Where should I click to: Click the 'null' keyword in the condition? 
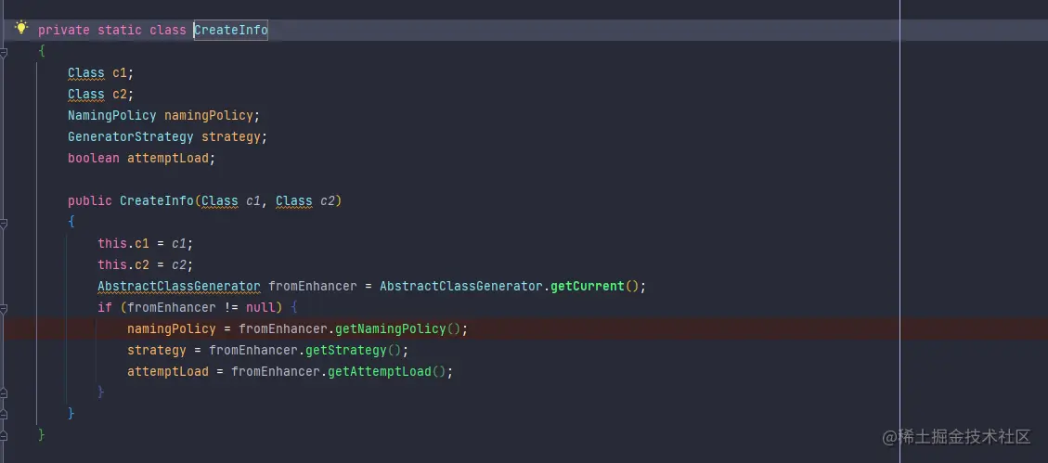(261, 308)
